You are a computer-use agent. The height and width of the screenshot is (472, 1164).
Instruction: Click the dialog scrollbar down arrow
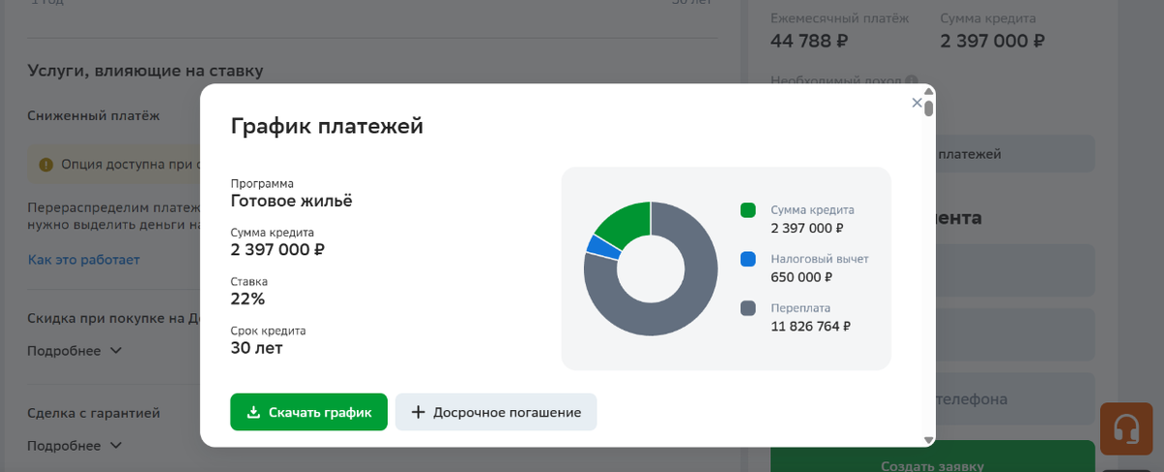pos(928,440)
